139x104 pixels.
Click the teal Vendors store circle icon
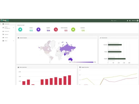(x=20, y=29)
